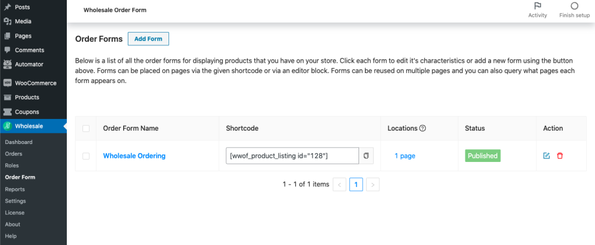Open Dashboard submenu under Wholesale

19,142
